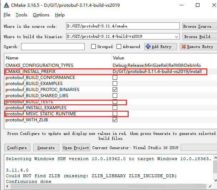Click the '3.11.4.0' log line
Image resolution: width=217 pixels, height=190 pixels.
(x=17, y=170)
